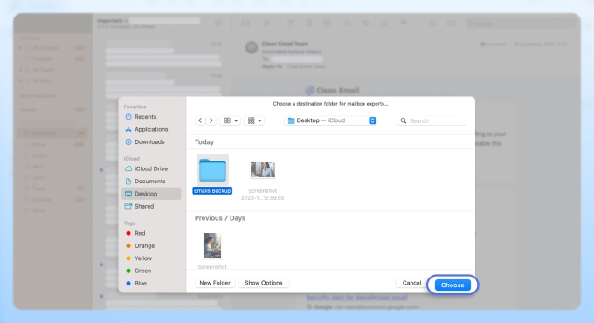This screenshot has height=323, width=594.
Task: Click the Choose button
Action: click(452, 285)
